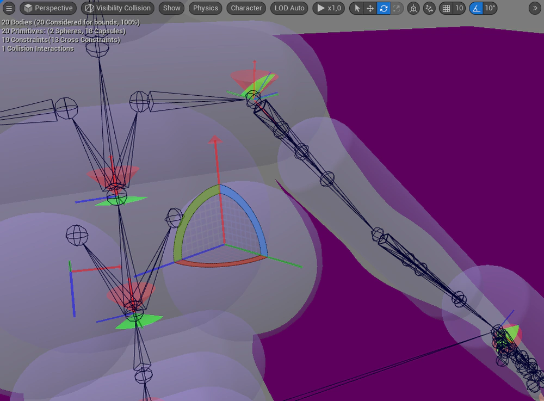Click the Physics button

point(205,8)
